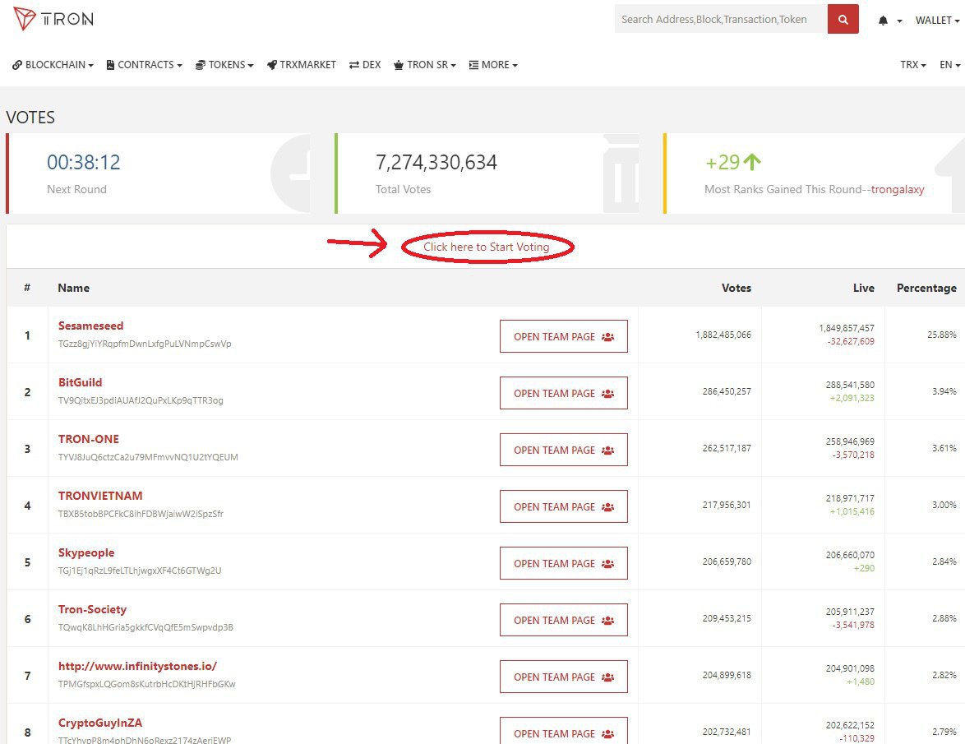The width and height of the screenshot is (965, 744).
Task: Expand the BLOCKCHAIN dropdown menu
Action: pyautogui.click(x=53, y=65)
